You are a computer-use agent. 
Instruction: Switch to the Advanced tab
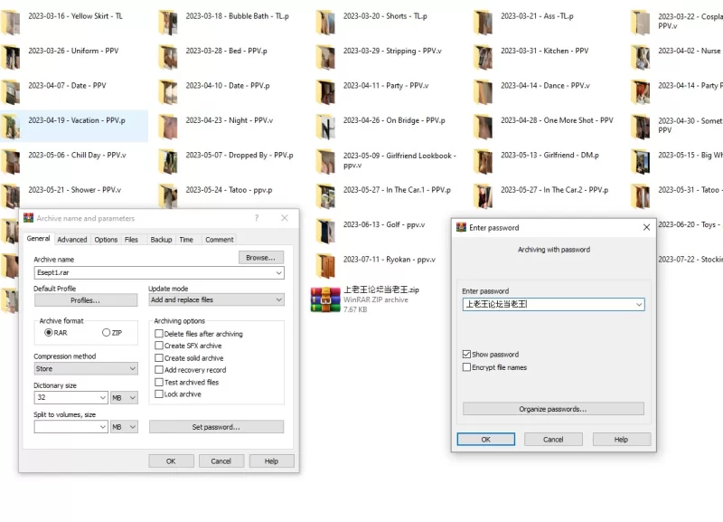click(72, 240)
